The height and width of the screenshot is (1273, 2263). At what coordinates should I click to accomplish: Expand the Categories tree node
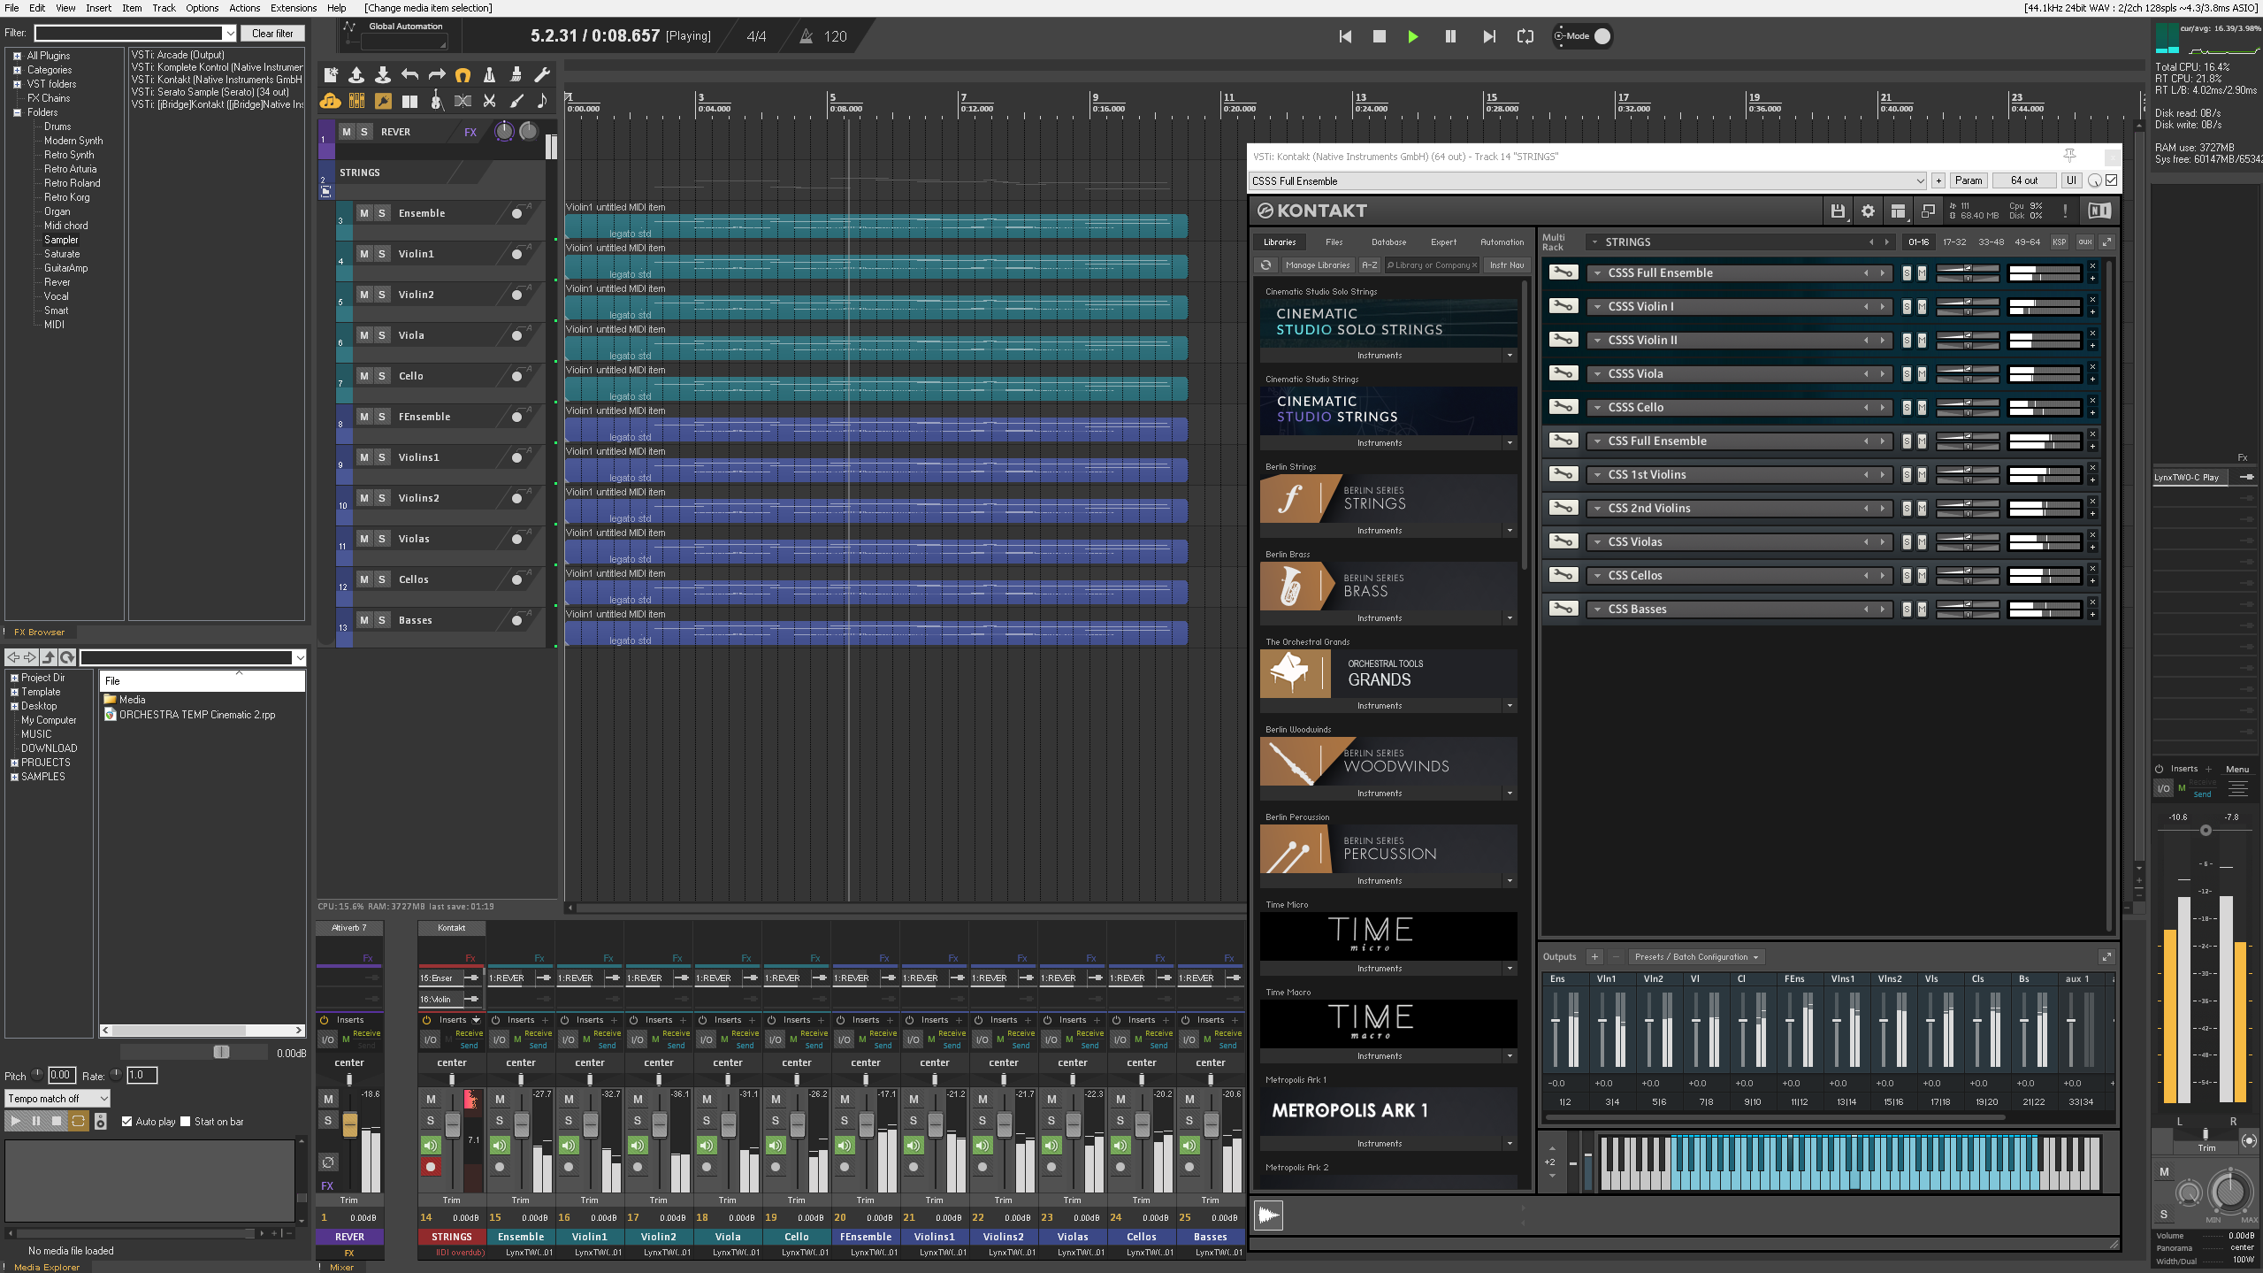pyautogui.click(x=17, y=70)
